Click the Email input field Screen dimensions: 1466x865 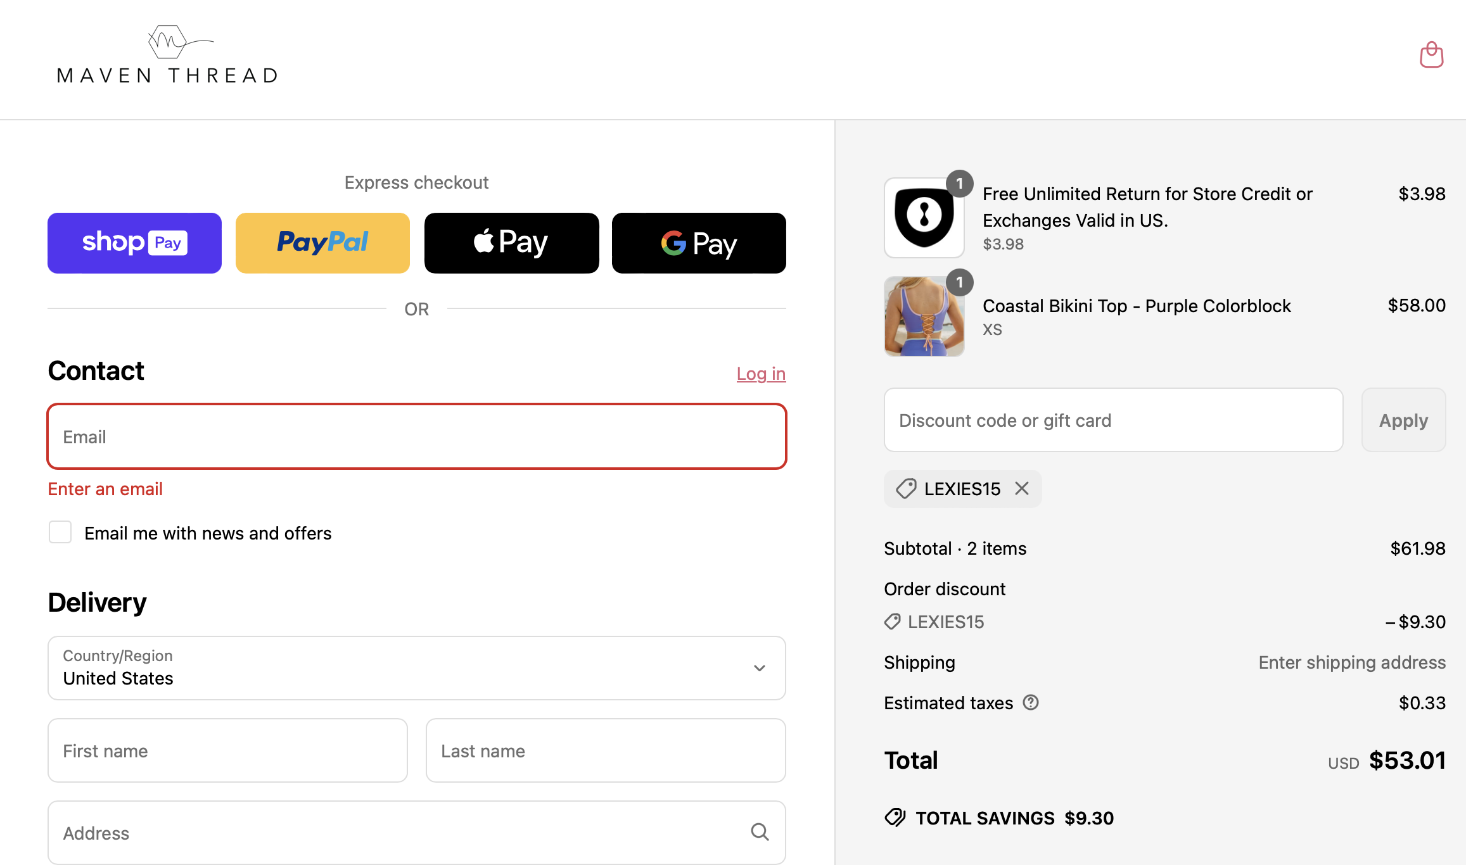click(x=416, y=436)
